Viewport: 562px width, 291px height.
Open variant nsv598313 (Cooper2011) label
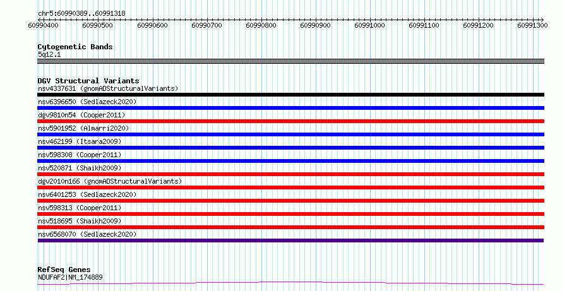pyautogui.click(x=80, y=208)
